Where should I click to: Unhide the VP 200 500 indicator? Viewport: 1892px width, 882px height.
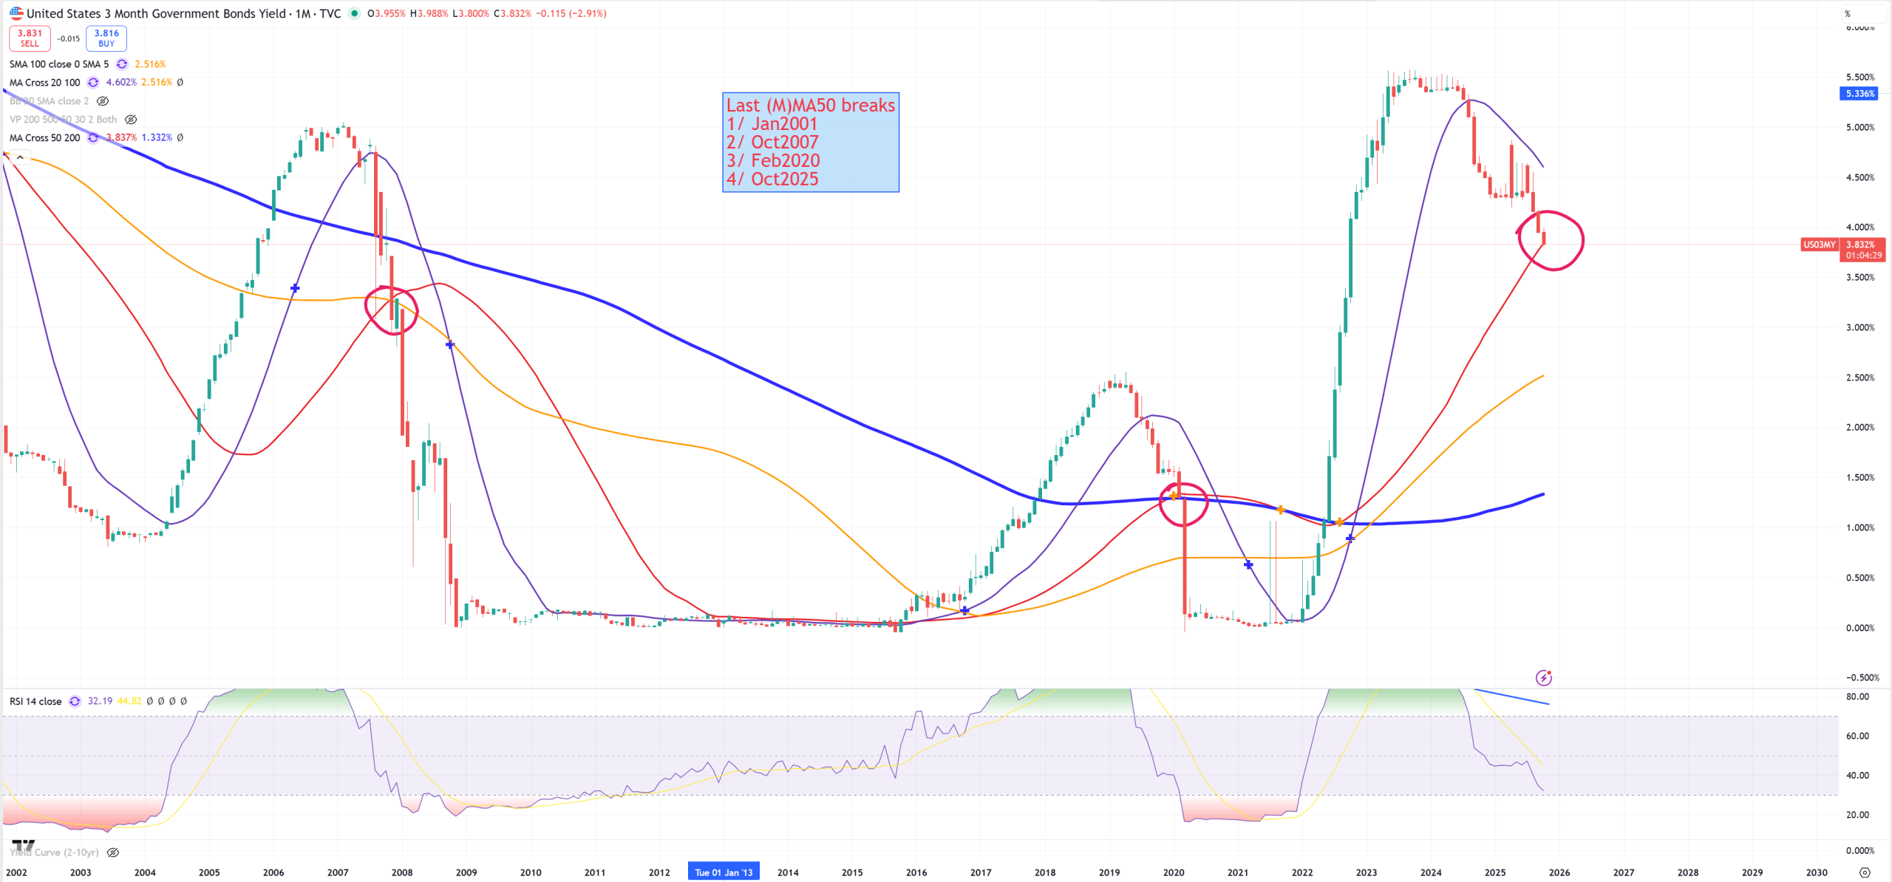[x=131, y=120]
